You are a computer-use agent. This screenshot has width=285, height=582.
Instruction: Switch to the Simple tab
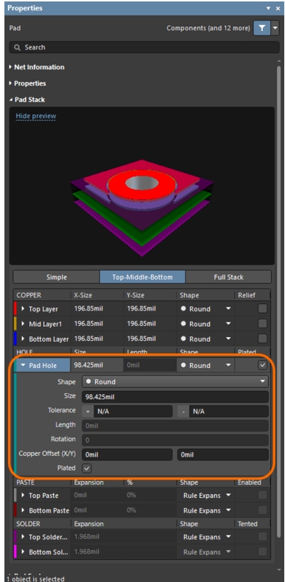tap(57, 277)
